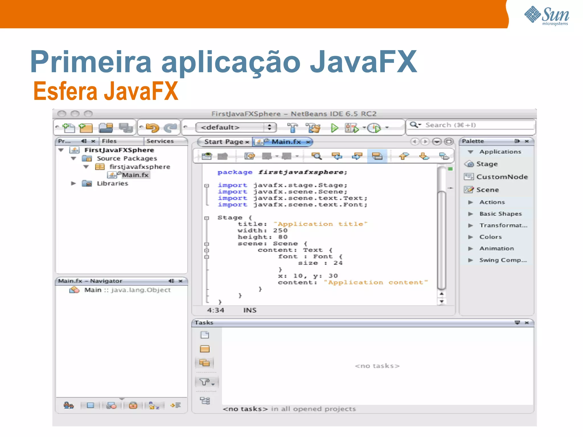Image resolution: width=583 pixels, height=437 pixels.
Task: Expand the Animation palette category
Action: coord(471,249)
